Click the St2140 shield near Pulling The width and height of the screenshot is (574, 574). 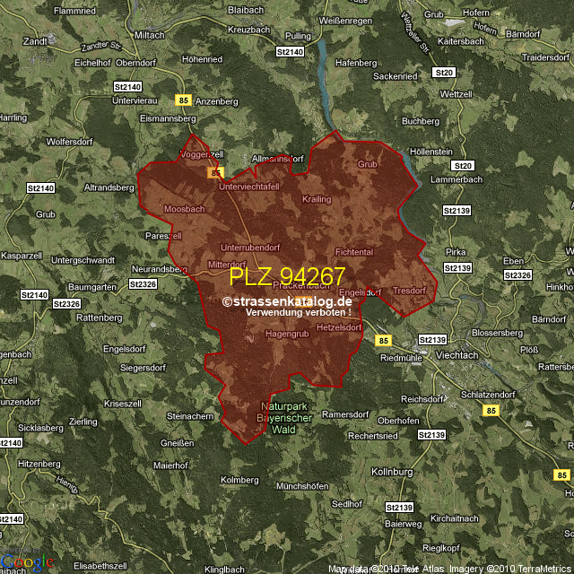click(291, 53)
